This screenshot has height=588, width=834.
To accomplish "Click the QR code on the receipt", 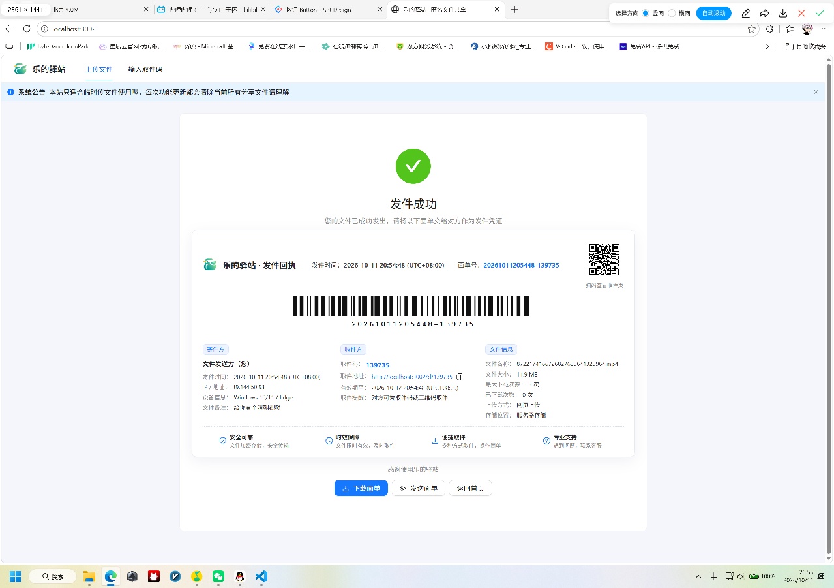I will [604, 260].
